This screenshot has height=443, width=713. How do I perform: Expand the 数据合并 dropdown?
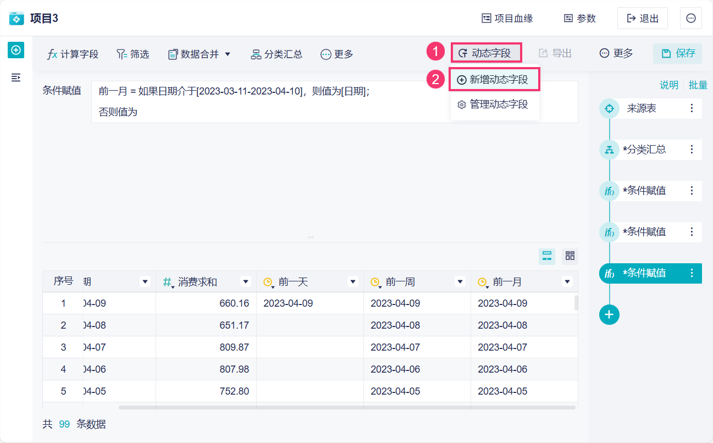click(x=228, y=54)
